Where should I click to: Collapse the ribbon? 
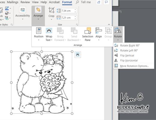(x=109, y=24)
